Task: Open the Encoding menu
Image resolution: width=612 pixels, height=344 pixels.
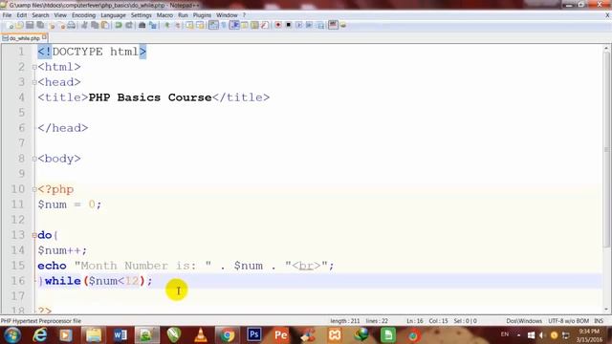Action: [83, 15]
